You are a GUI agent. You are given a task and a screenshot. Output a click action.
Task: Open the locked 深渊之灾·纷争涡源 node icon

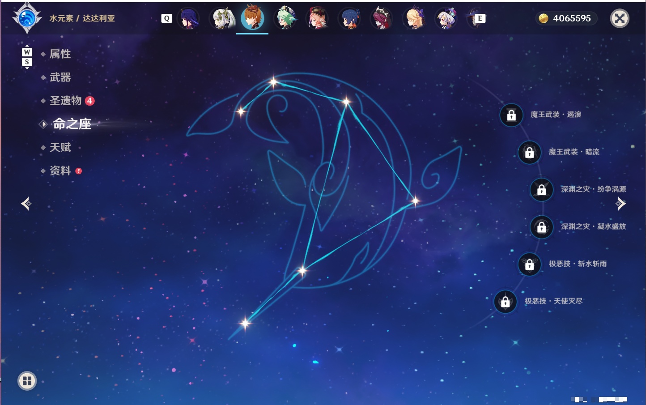542,190
